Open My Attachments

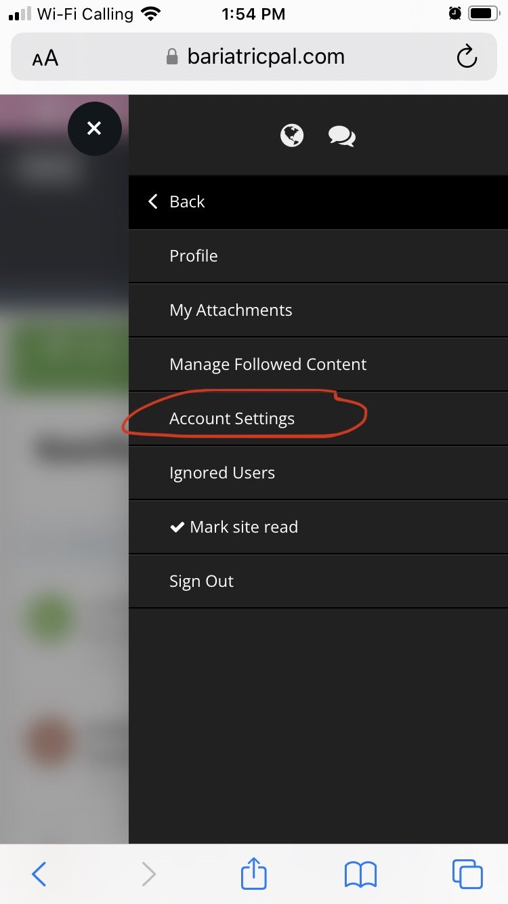[x=318, y=310]
